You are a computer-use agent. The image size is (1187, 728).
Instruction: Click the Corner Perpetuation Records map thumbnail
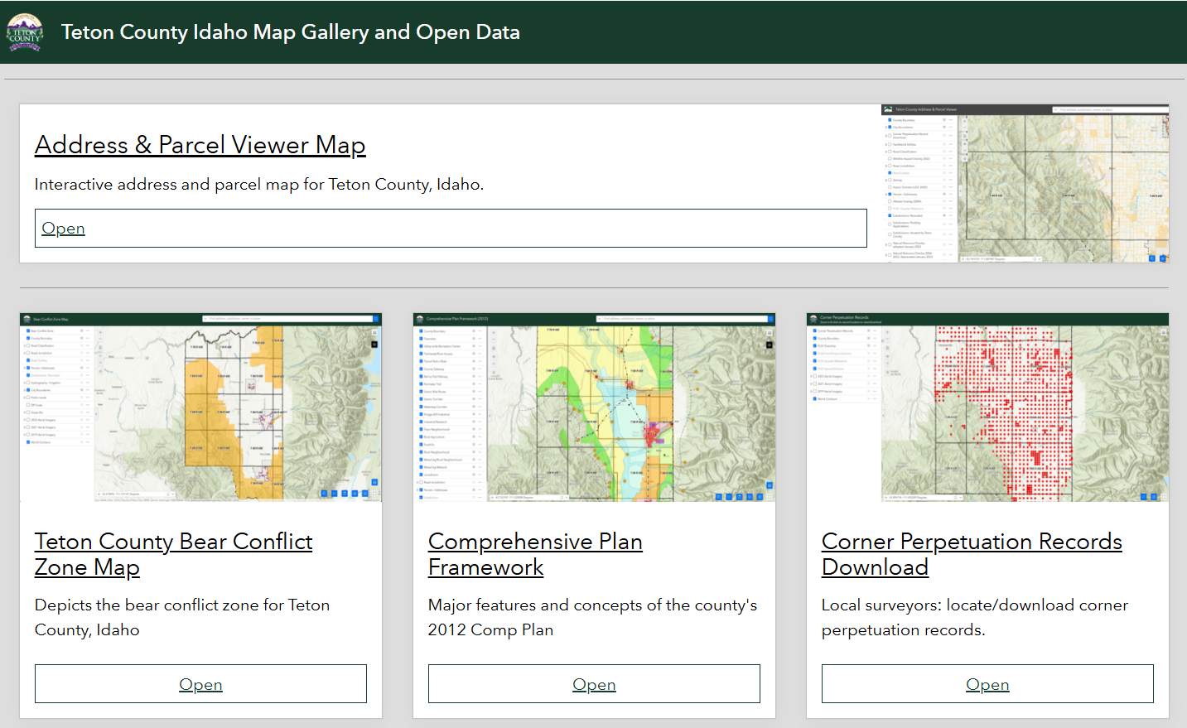[987, 407]
